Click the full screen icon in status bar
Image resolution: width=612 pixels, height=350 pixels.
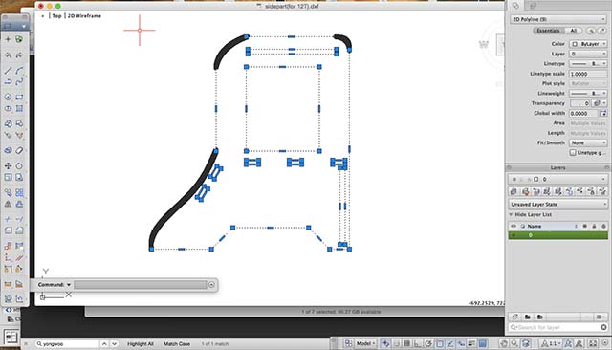pyautogui.click(x=593, y=343)
